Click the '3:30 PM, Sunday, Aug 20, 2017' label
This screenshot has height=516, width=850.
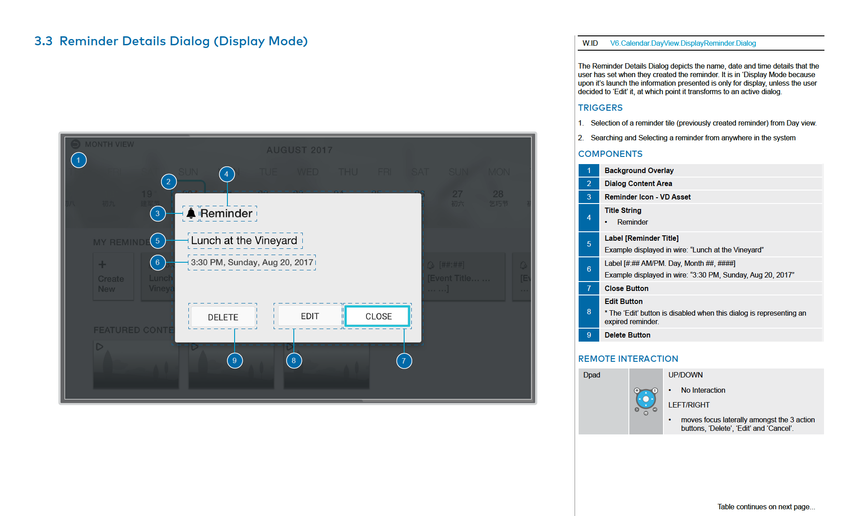252,262
